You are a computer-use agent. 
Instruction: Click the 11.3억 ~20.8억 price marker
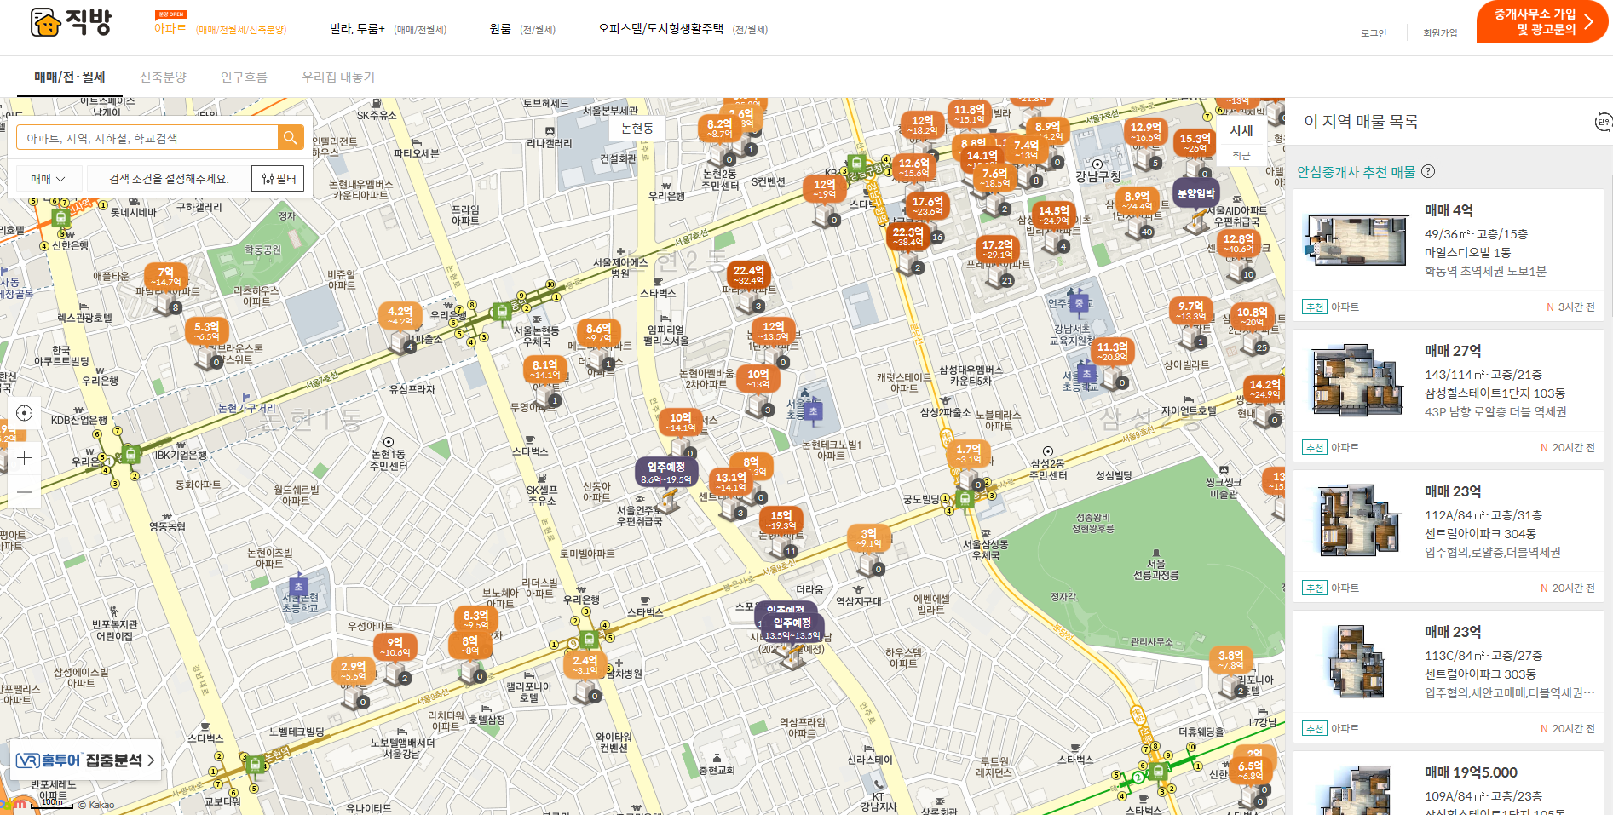click(x=1112, y=352)
